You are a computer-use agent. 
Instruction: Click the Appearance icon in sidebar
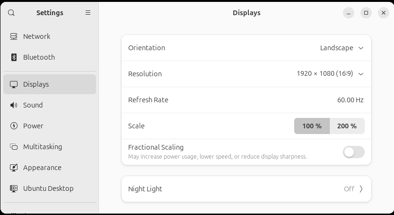tap(14, 168)
